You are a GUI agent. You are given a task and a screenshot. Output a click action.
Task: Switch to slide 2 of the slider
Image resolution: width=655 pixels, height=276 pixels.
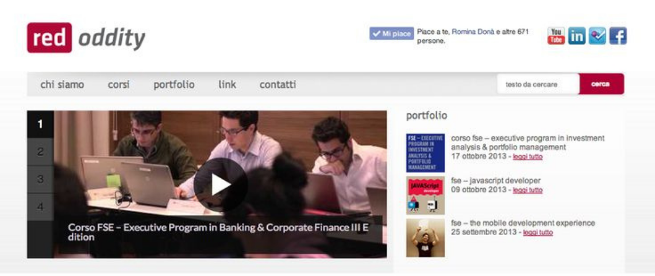pyautogui.click(x=40, y=152)
